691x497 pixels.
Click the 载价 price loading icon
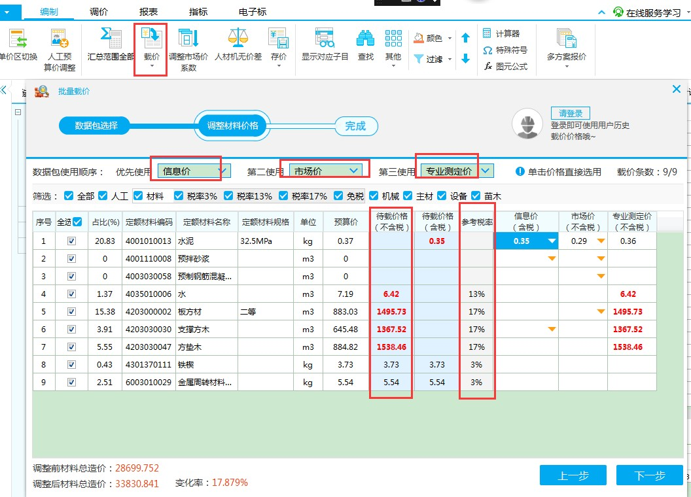click(x=151, y=40)
